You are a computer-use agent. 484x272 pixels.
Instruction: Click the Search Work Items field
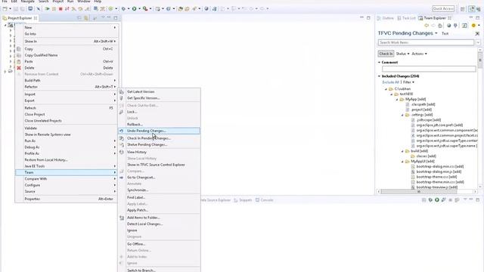pos(426,42)
